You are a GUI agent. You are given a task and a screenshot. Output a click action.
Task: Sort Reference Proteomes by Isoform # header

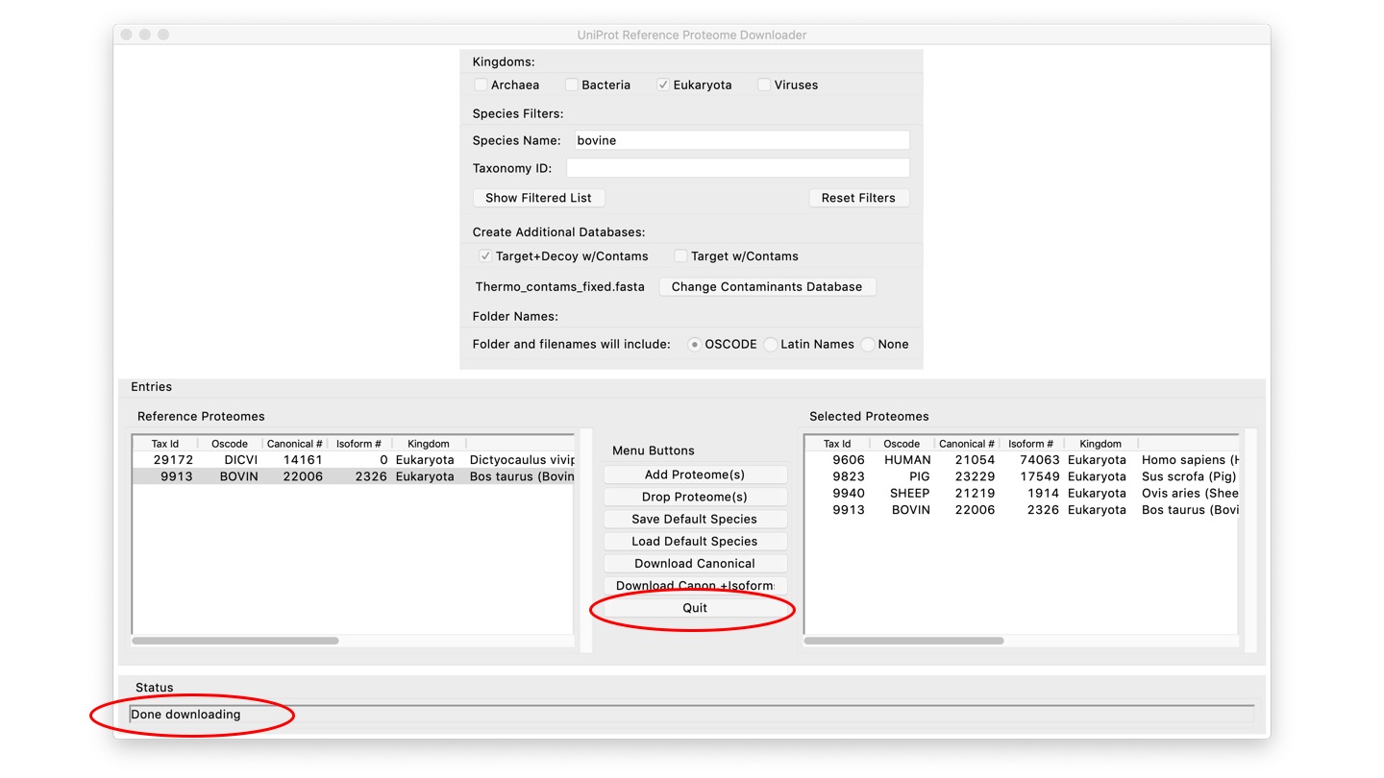(x=358, y=444)
